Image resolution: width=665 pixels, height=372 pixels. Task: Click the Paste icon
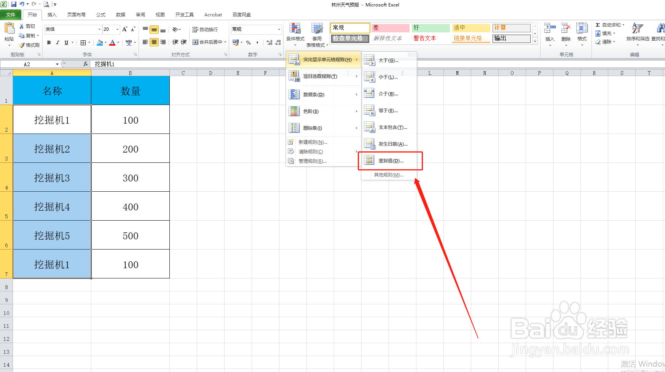(x=9, y=29)
